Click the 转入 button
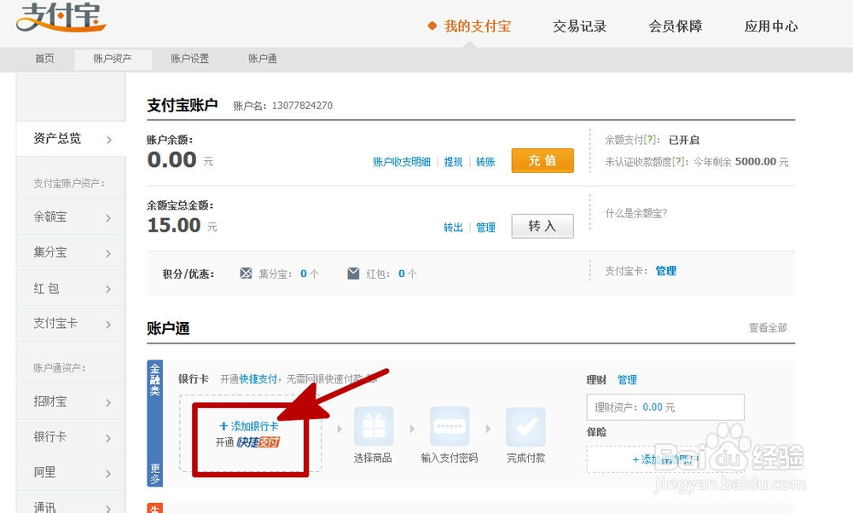The width and height of the screenshot is (853, 513). [542, 226]
